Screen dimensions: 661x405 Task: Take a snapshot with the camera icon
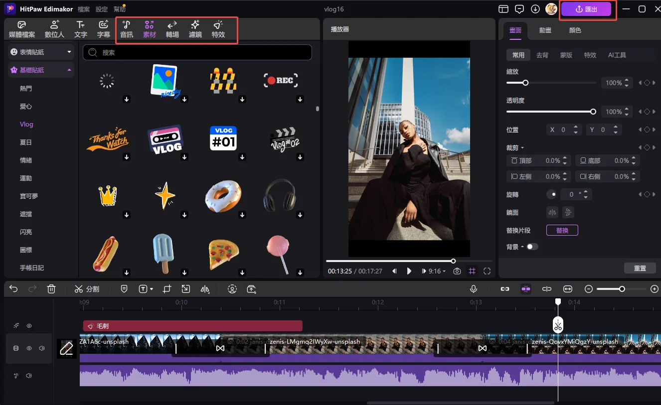tap(457, 271)
